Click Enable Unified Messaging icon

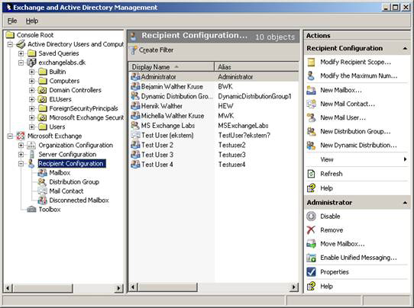pyautogui.click(x=312, y=258)
